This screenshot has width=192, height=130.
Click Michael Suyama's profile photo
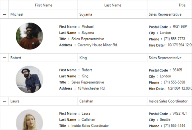pyautogui.click(x=29, y=36)
